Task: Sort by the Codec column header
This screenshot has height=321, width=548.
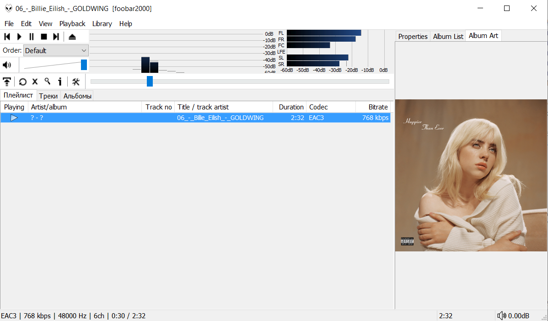Action: pos(331,107)
